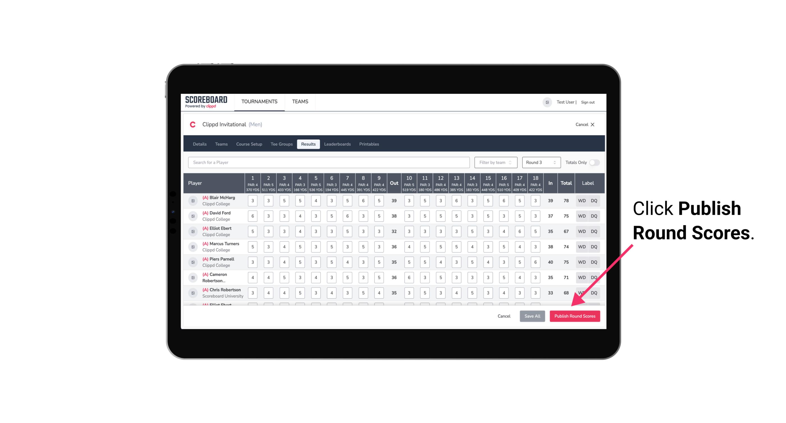Select the Leaderboards tab
Viewport: 786px width, 423px height.
pos(337,144)
